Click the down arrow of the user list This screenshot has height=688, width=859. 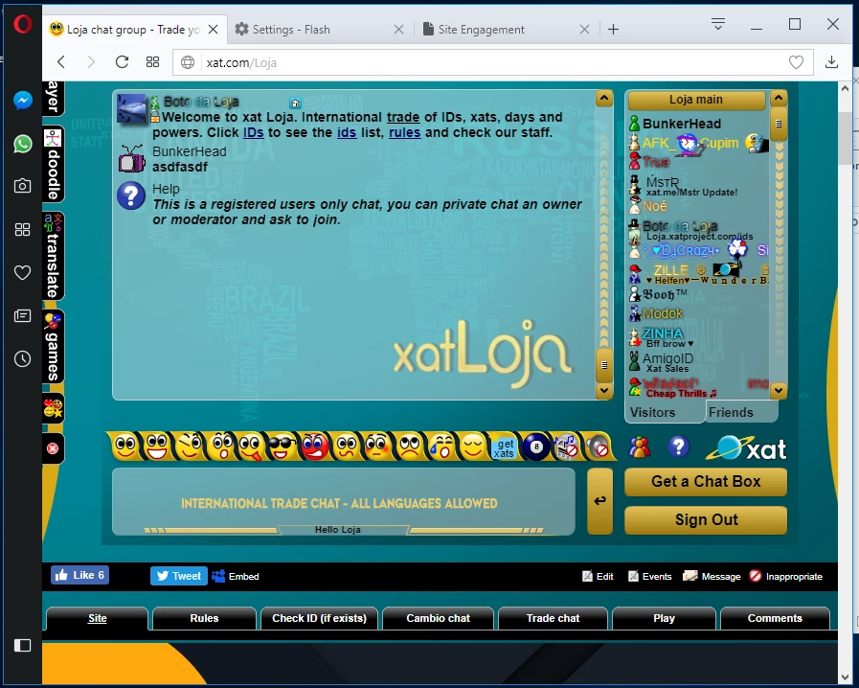coord(779,391)
